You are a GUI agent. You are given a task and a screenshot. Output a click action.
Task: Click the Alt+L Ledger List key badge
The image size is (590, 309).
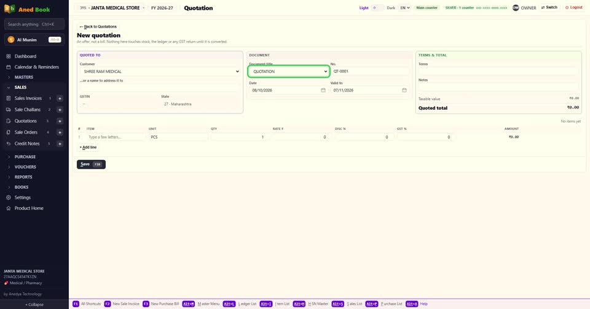229,303
